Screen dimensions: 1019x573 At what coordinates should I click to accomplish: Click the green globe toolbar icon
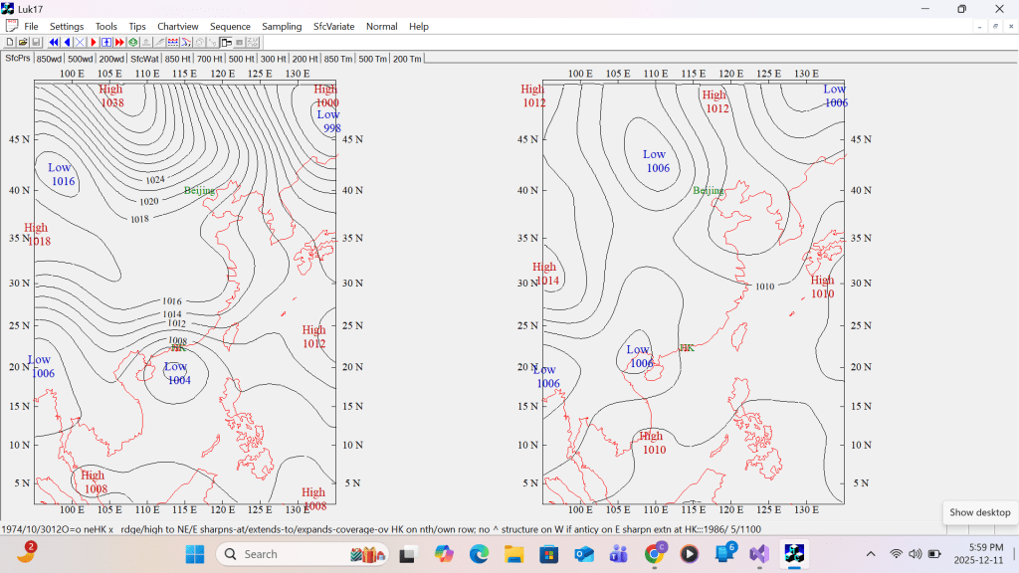(x=133, y=43)
